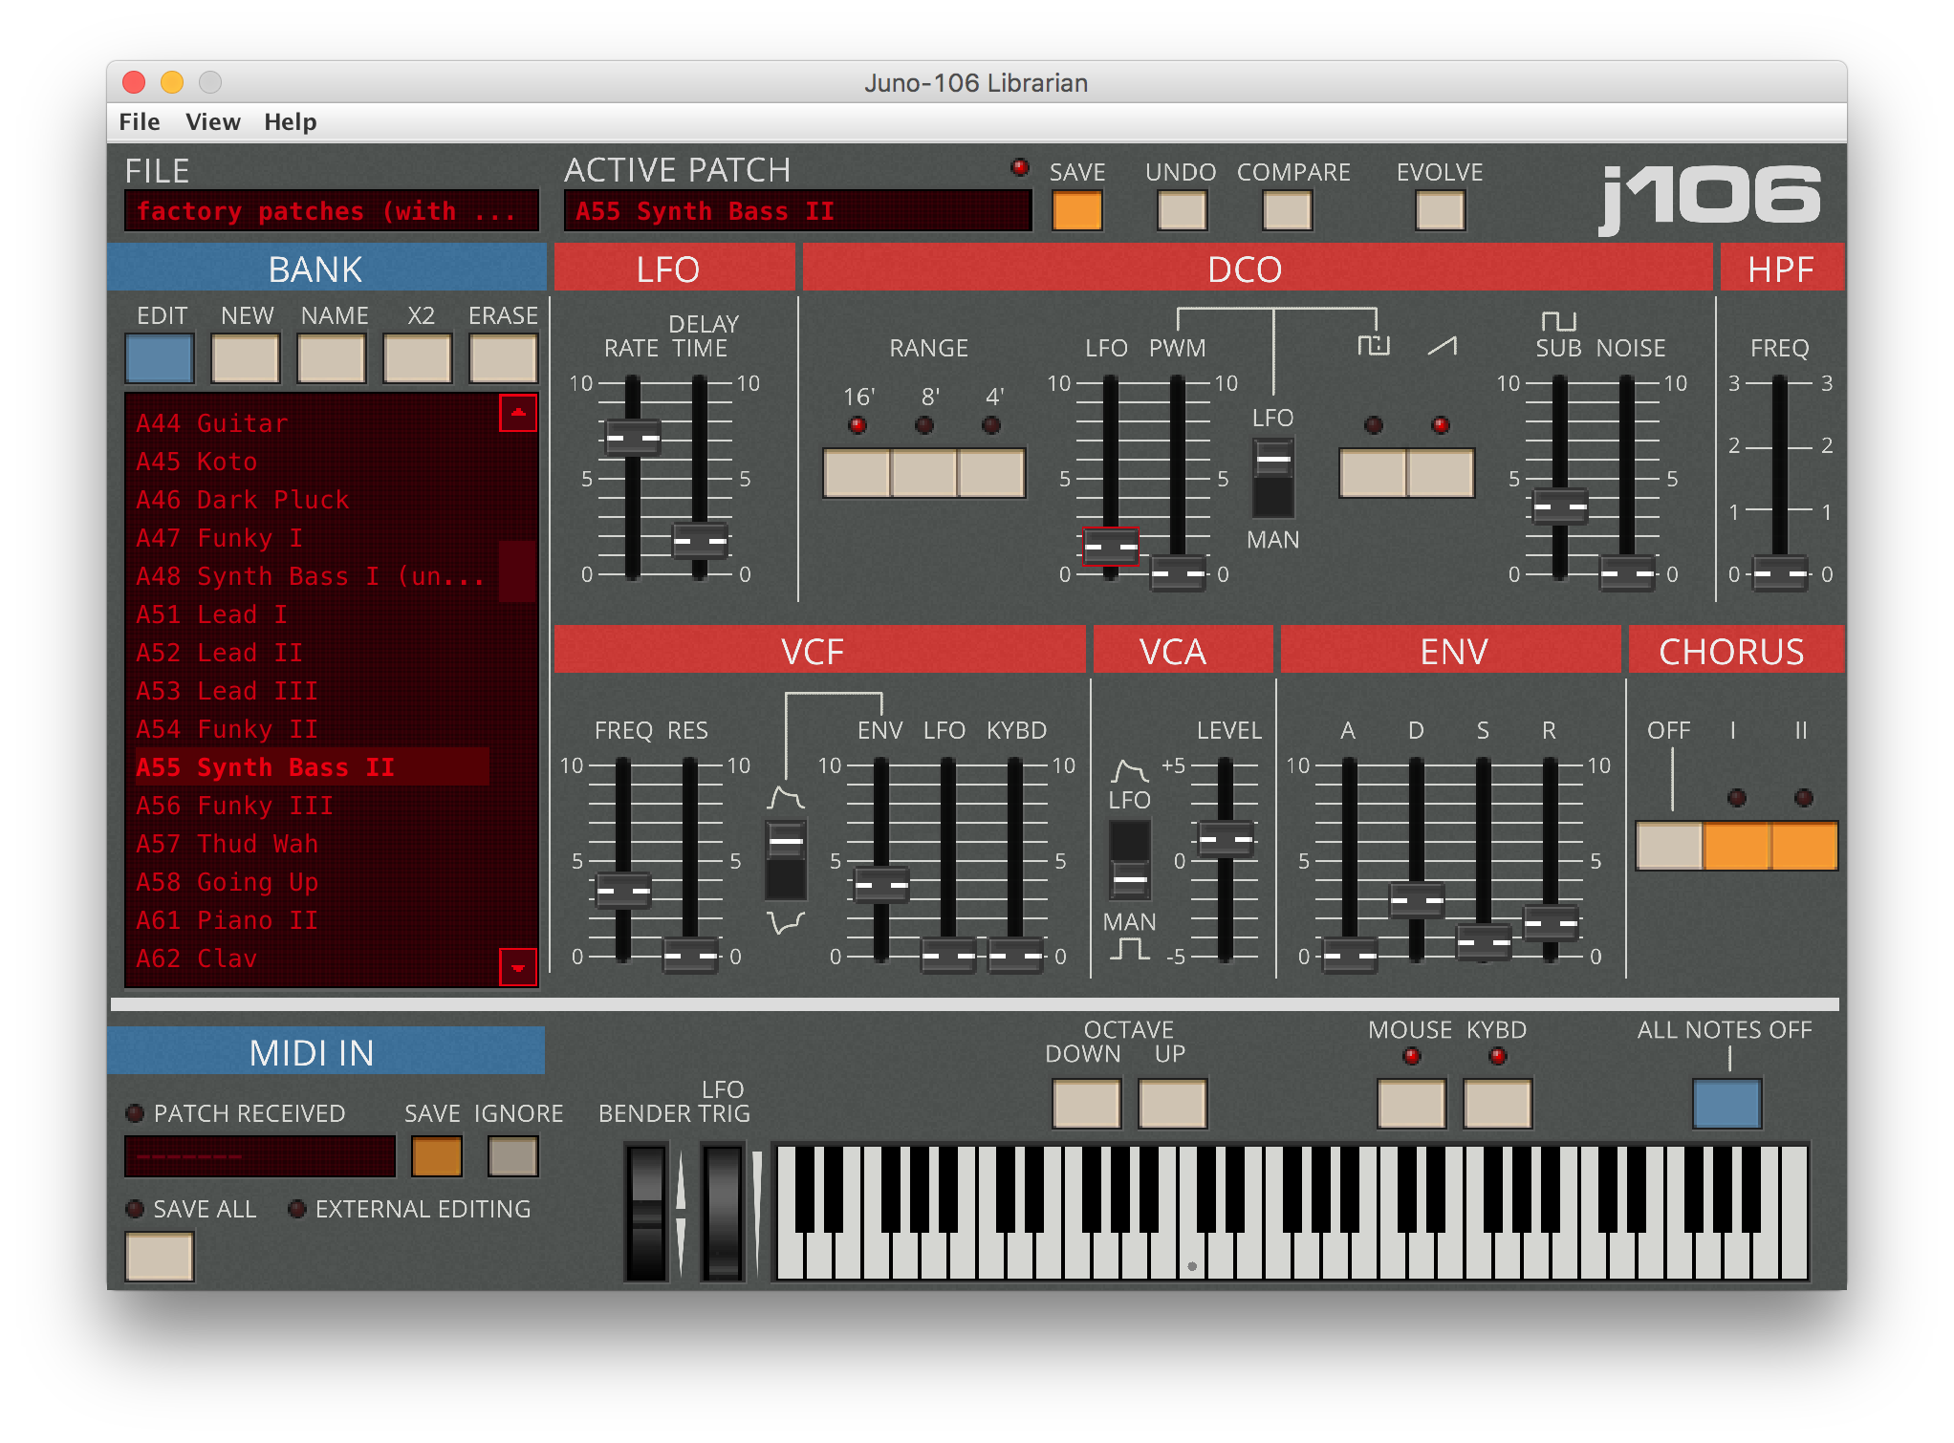This screenshot has width=1954, height=1443.
Task: Open the View menu
Action: [212, 122]
